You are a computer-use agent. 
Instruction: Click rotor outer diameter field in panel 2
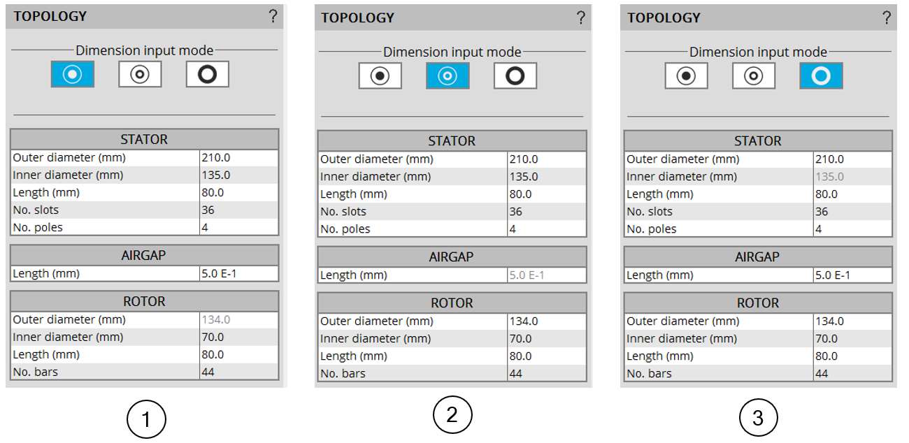point(546,321)
